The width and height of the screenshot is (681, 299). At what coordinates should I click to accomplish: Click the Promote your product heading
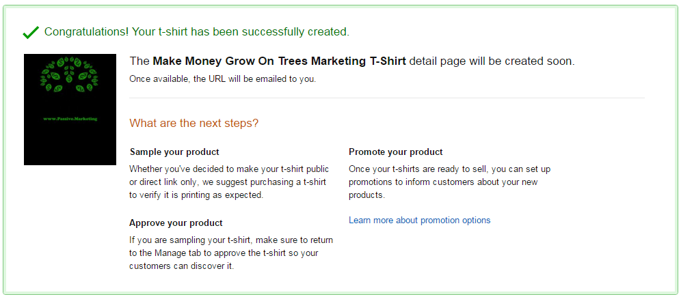coord(396,152)
